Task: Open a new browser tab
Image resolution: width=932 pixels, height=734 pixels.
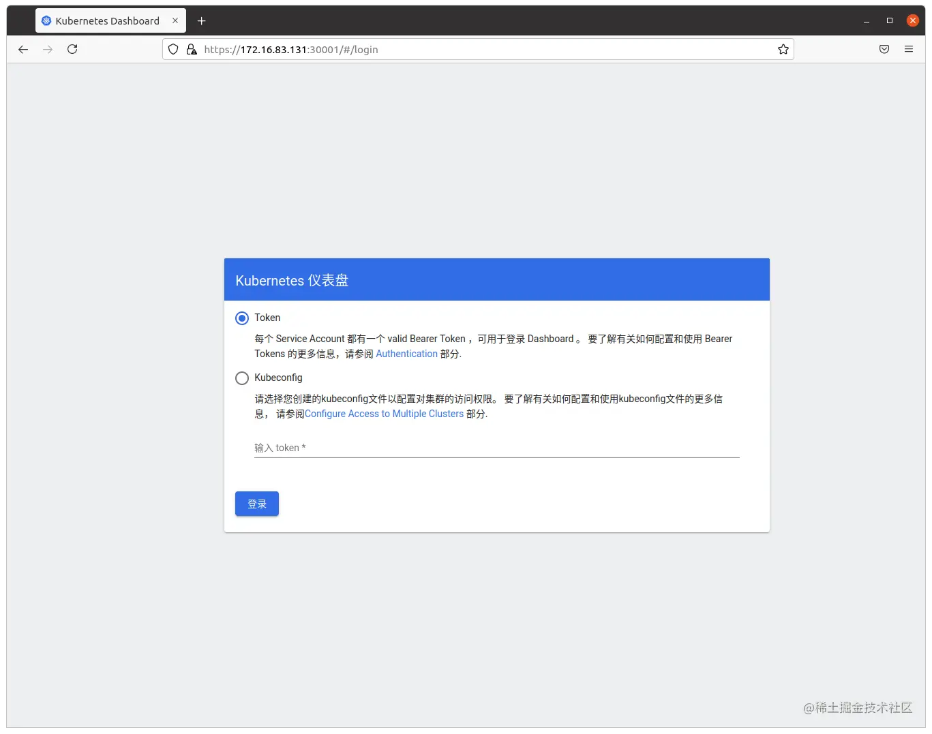Action: (201, 21)
